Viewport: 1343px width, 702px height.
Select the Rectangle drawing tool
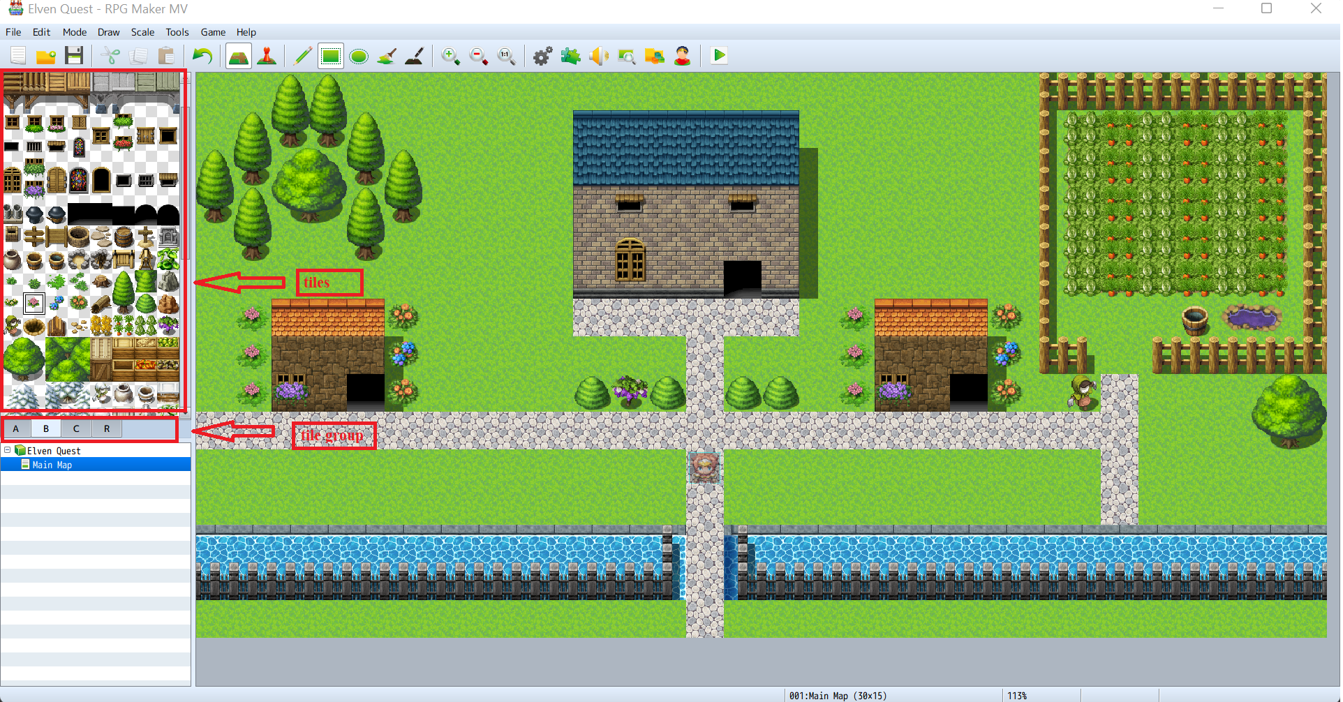(331, 56)
